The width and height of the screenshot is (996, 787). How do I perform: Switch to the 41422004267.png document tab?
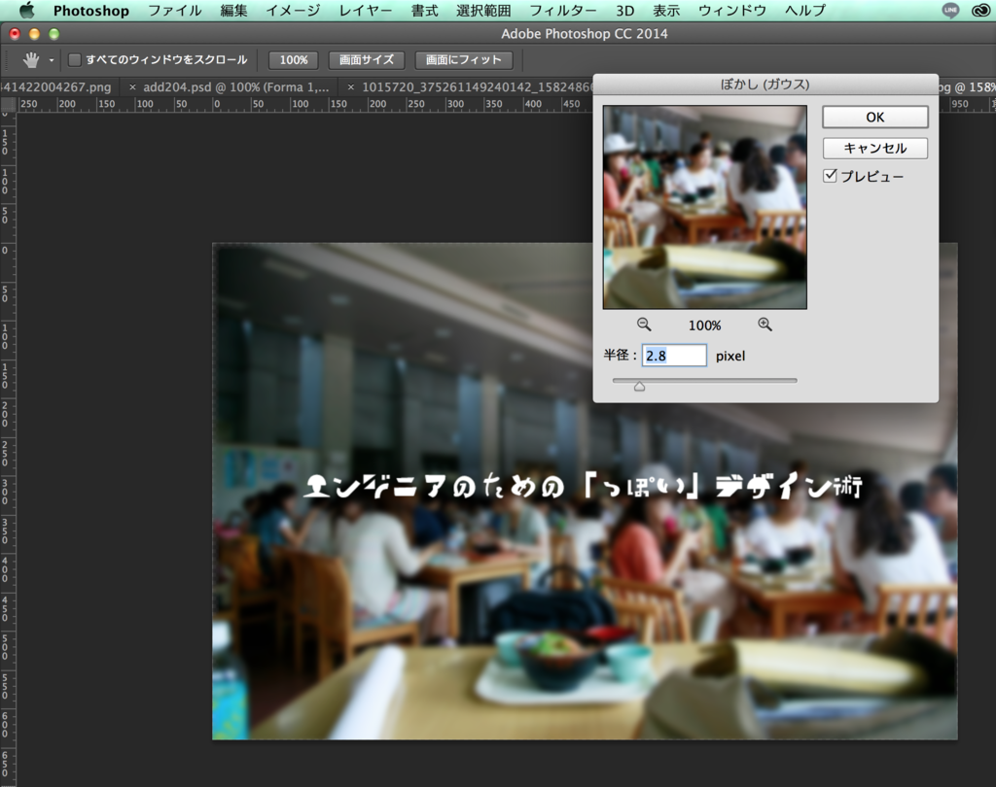pyautogui.click(x=55, y=86)
